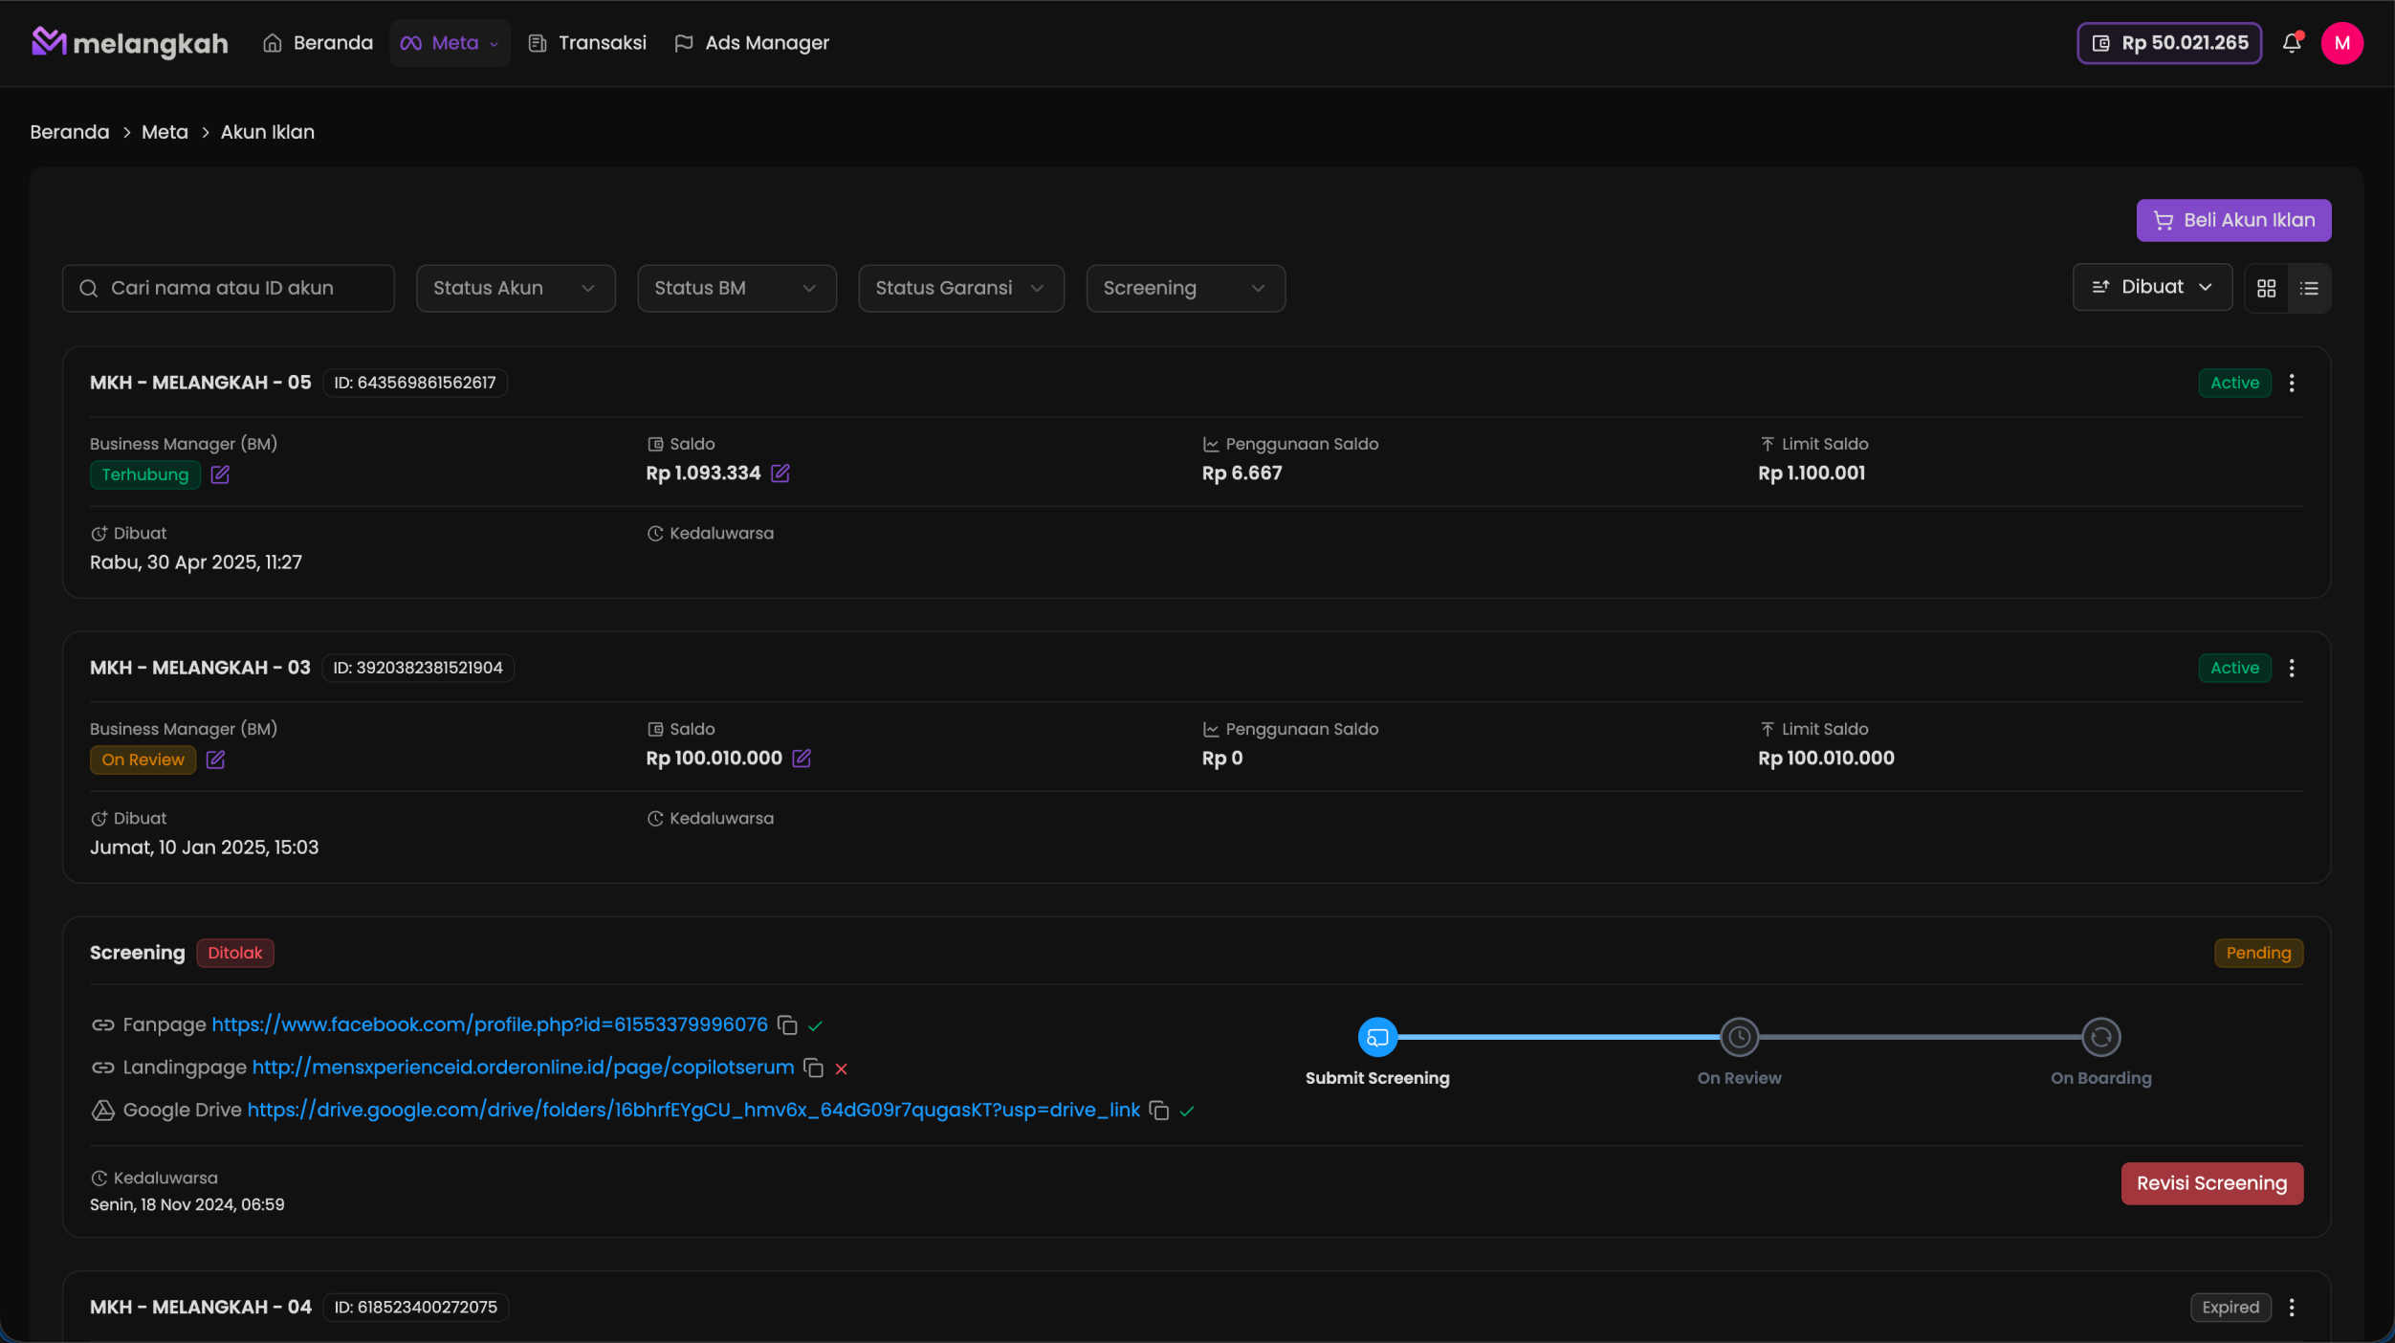2395x1343 pixels.
Task: Go to Ads Manager
Action: (752, 43)
